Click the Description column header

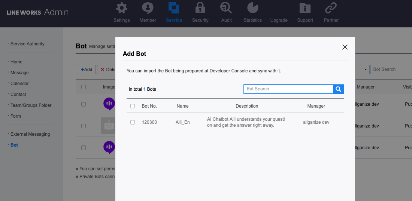(x=247, y=106)
